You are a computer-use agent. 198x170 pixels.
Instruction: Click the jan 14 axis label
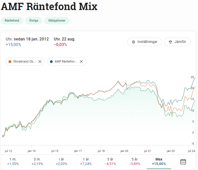[32, 151]
